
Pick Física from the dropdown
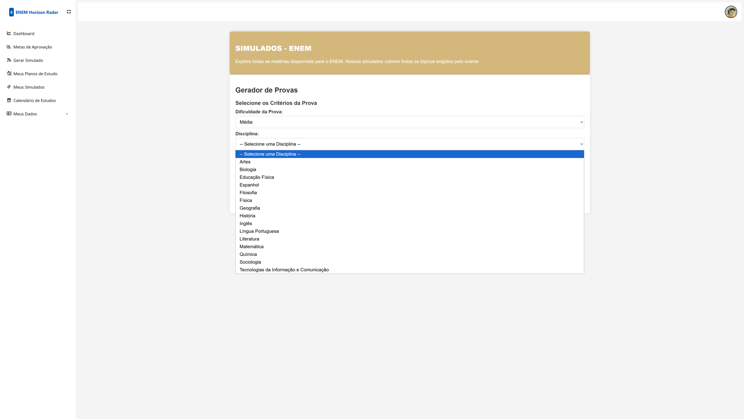pos(410,200)
